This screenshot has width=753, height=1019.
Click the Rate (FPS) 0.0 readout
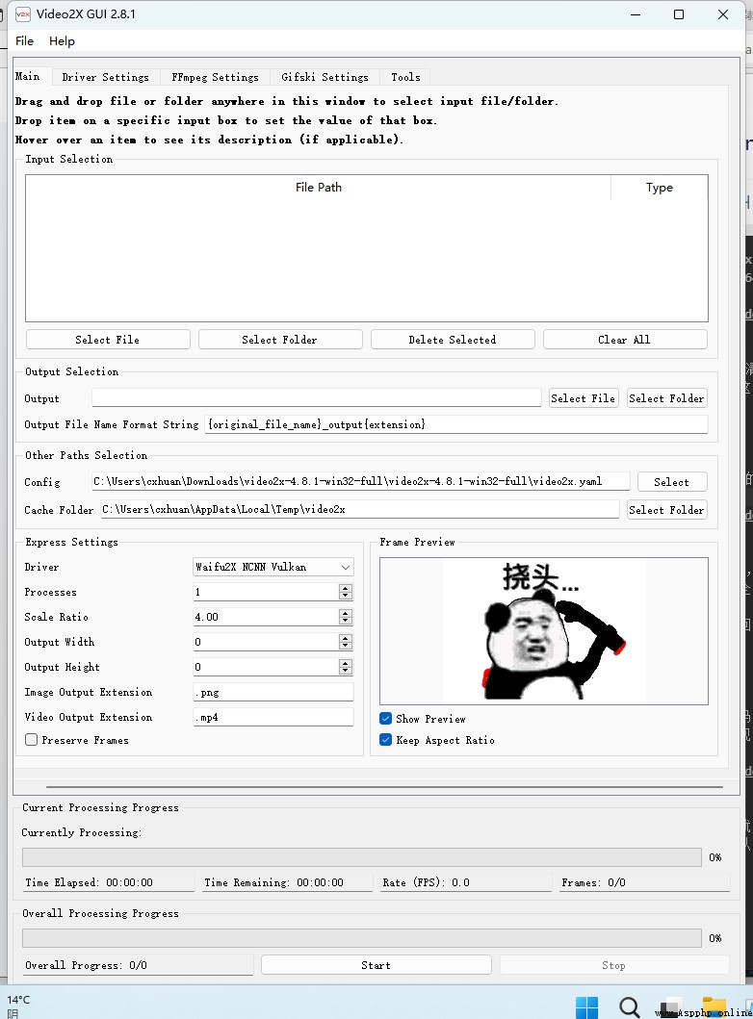tap(466, 882)
